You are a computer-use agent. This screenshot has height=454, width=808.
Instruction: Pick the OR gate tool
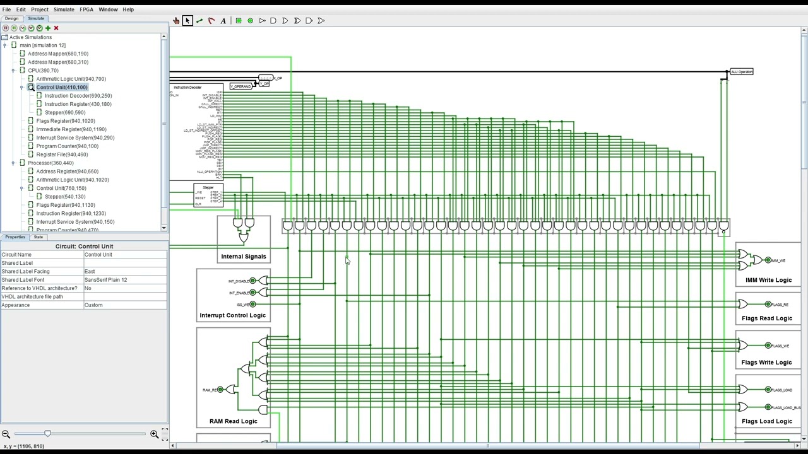coord(285,21)
